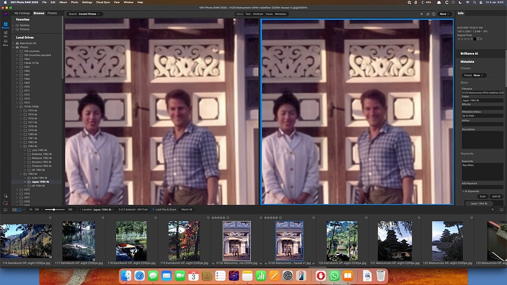This screenshot has width=507, height=285.
Task: Toggle Lock Pan & Zoom checkbox
Action: tap(153, 210)
